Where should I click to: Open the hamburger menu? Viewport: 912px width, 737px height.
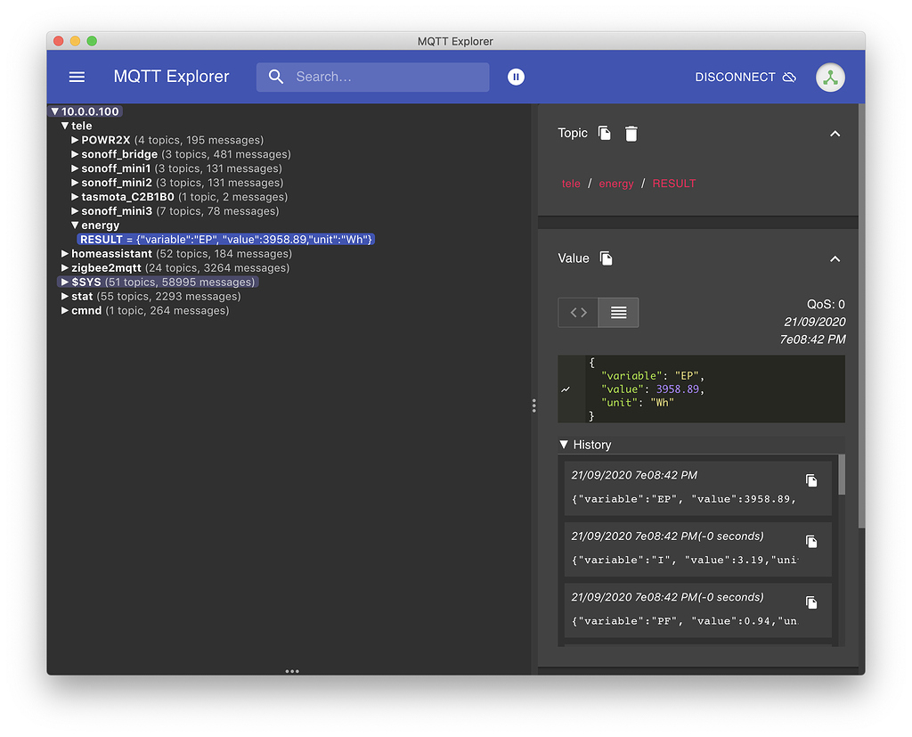(x=77, y=77)
